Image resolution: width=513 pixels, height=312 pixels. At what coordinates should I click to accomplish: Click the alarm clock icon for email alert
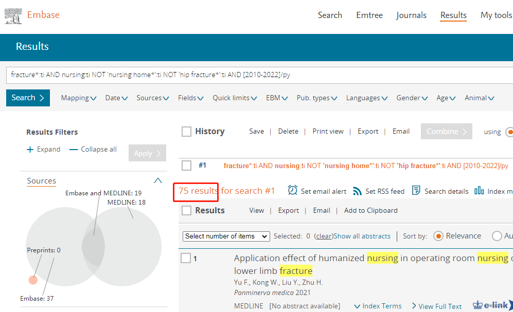tap(292, 190)
